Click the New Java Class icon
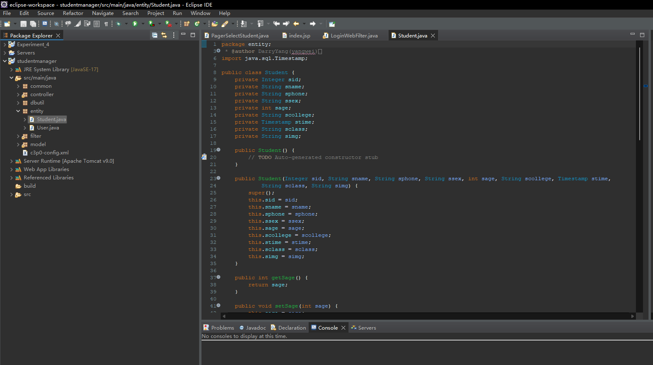Image resolution: width=653 pixels, height=365 pixels. coord(197,24)
